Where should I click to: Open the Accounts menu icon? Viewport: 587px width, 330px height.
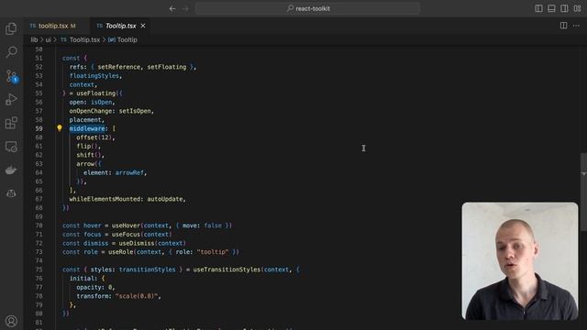[x=11, y=321]
